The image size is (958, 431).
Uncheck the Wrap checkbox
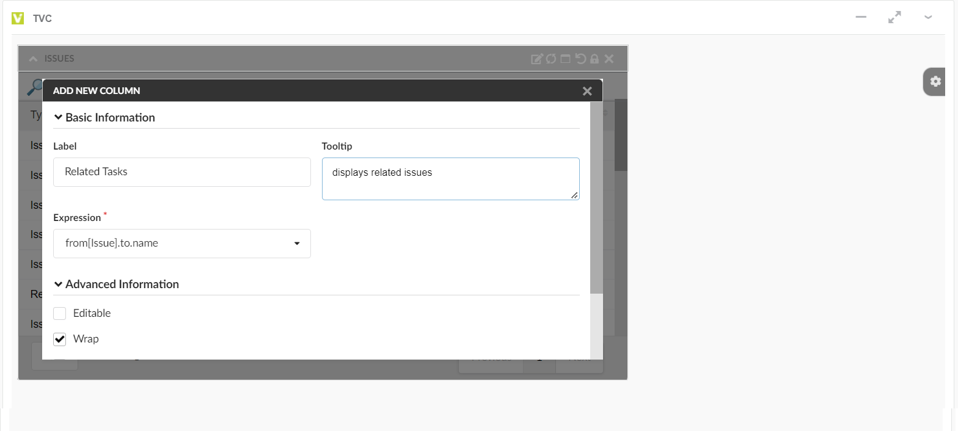pos(60,339)
